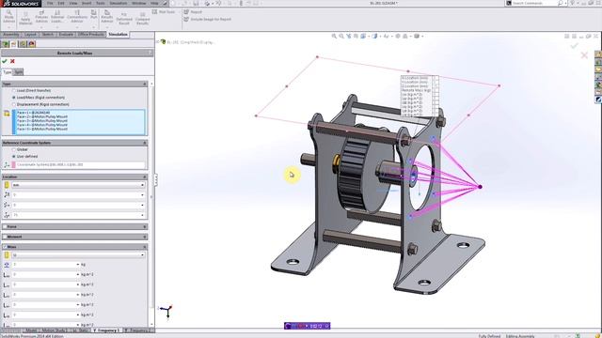Collapse the Mass section chevron
This screenshot has width=602, height=338.
145,247
